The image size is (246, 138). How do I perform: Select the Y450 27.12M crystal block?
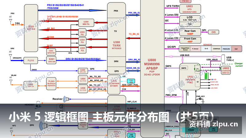pos(131,135)
